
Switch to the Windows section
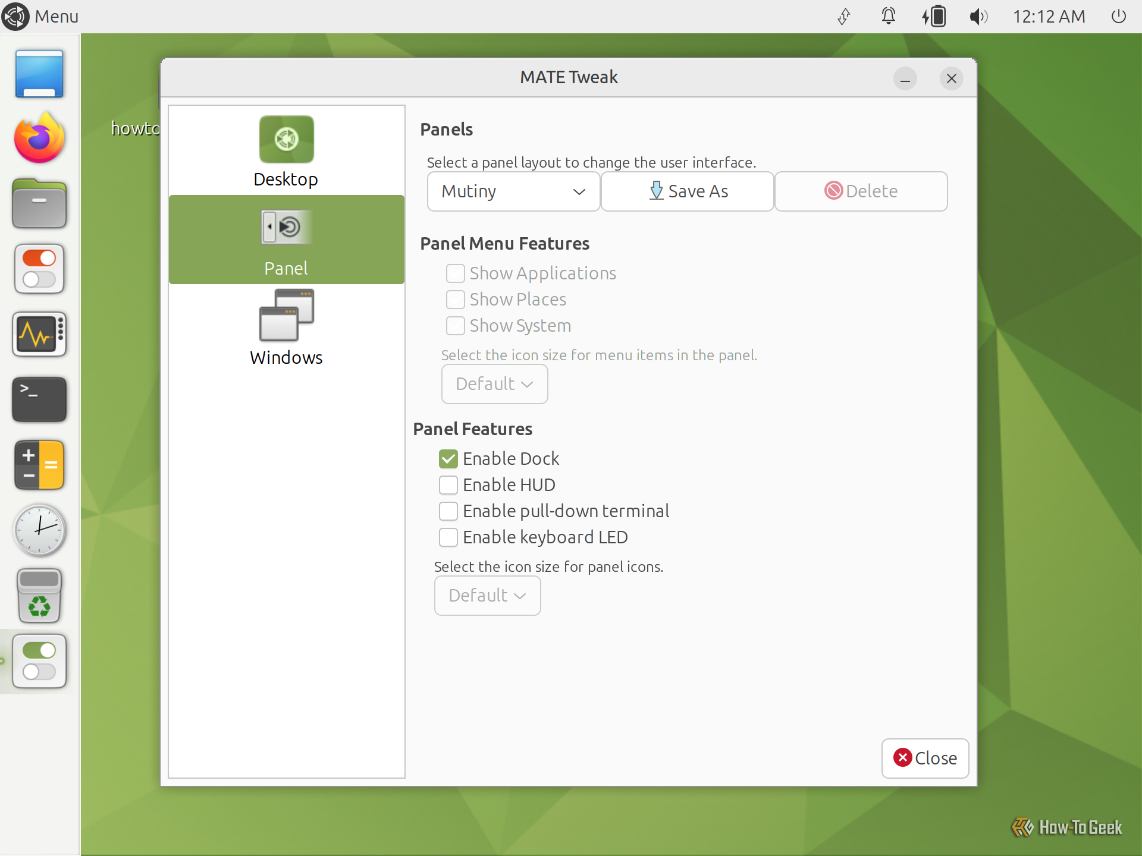[x=286, y=328]
